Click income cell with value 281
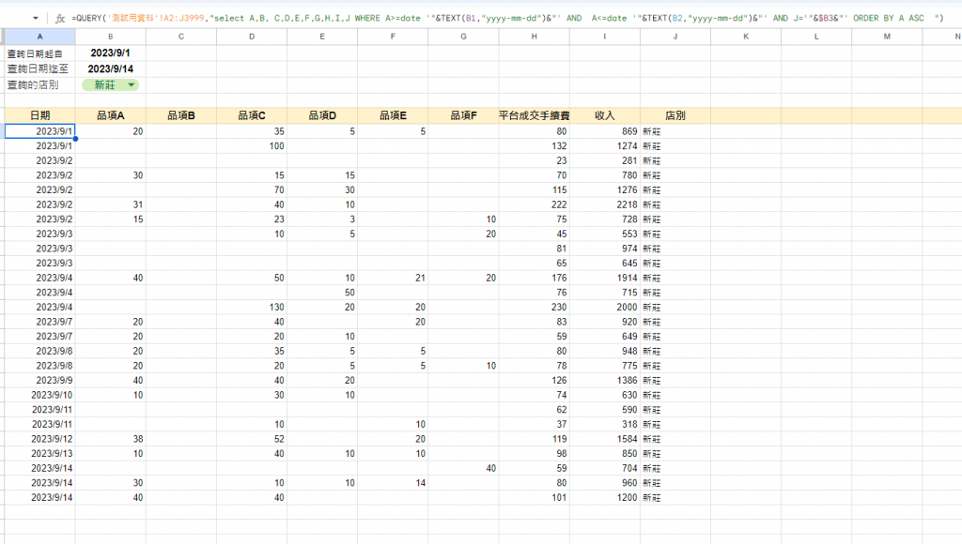 (604, 161)
